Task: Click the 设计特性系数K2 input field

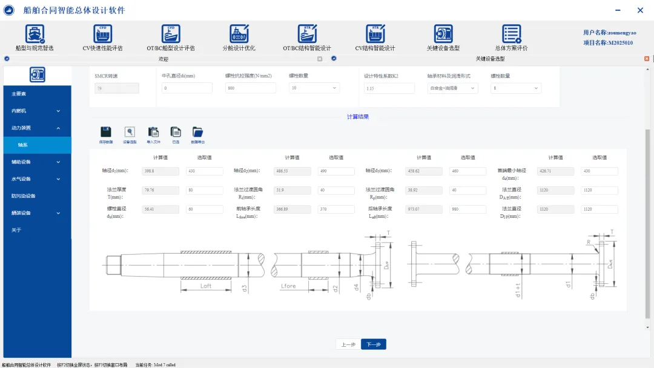Action: 389,88
